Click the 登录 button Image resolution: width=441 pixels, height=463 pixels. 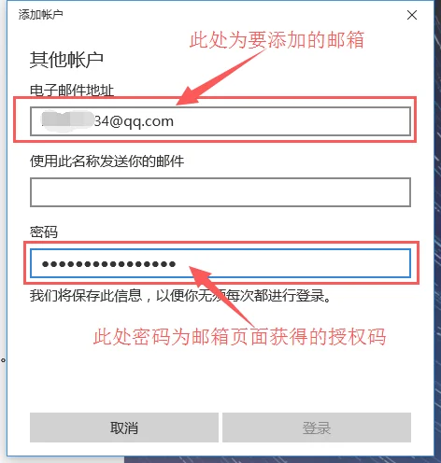[x=317, y=428]
